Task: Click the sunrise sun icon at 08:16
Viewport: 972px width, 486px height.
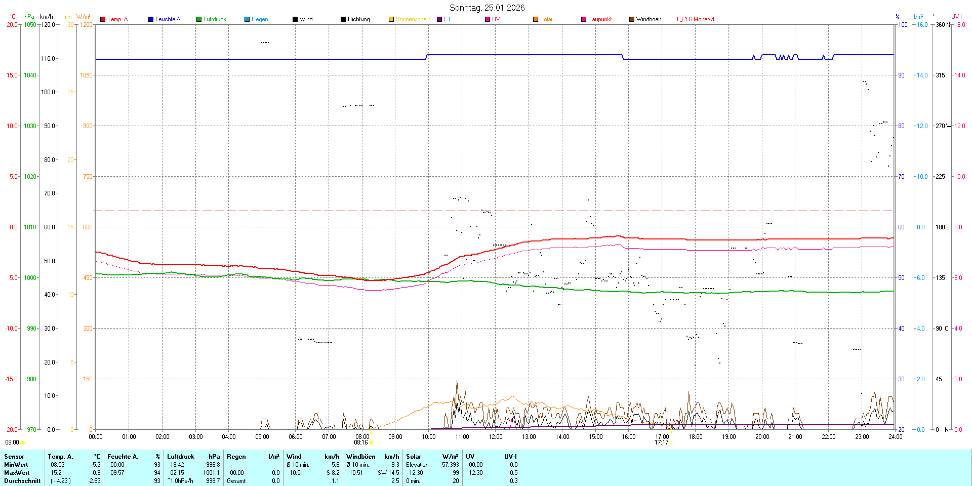Action: (371, 442)
